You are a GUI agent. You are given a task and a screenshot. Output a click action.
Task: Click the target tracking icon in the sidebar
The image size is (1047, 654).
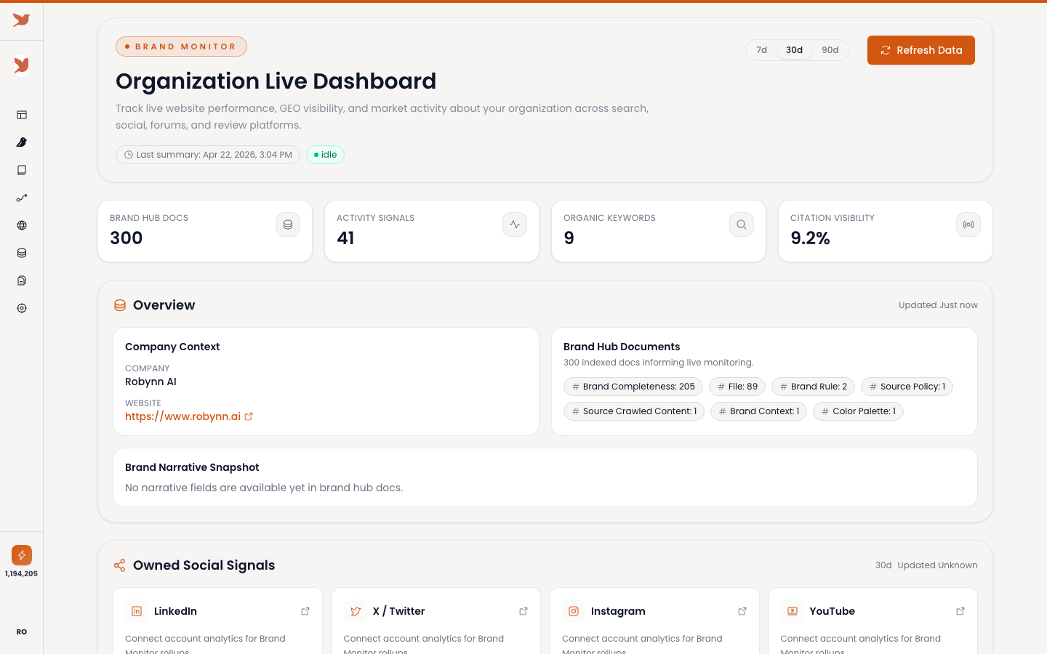tap(22, 308)
